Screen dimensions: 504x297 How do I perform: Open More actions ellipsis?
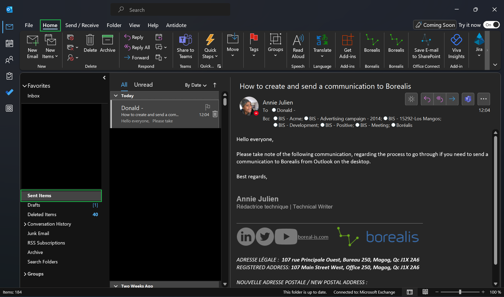click(484, 99)
